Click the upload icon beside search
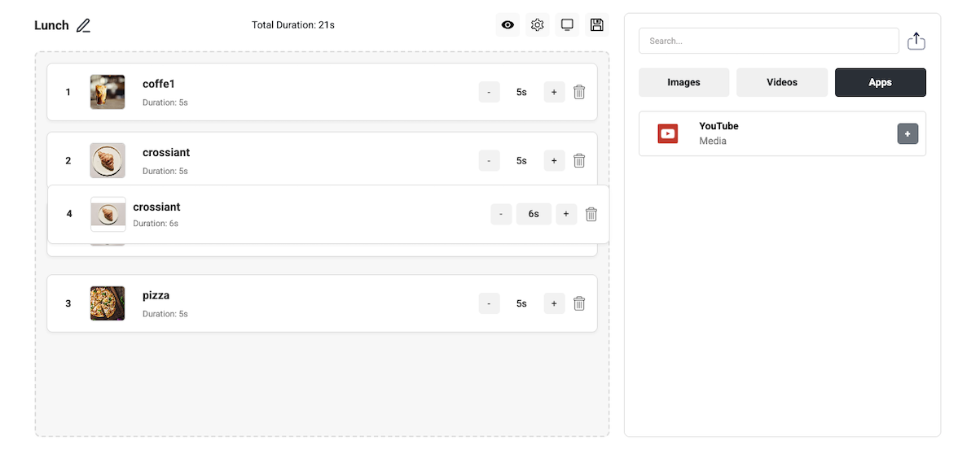 point(916,41)
